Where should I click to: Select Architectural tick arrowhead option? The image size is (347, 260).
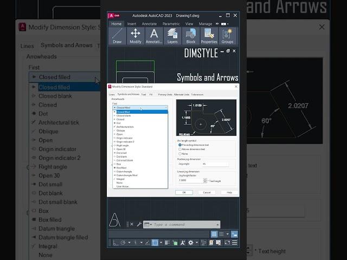[125, 127]
